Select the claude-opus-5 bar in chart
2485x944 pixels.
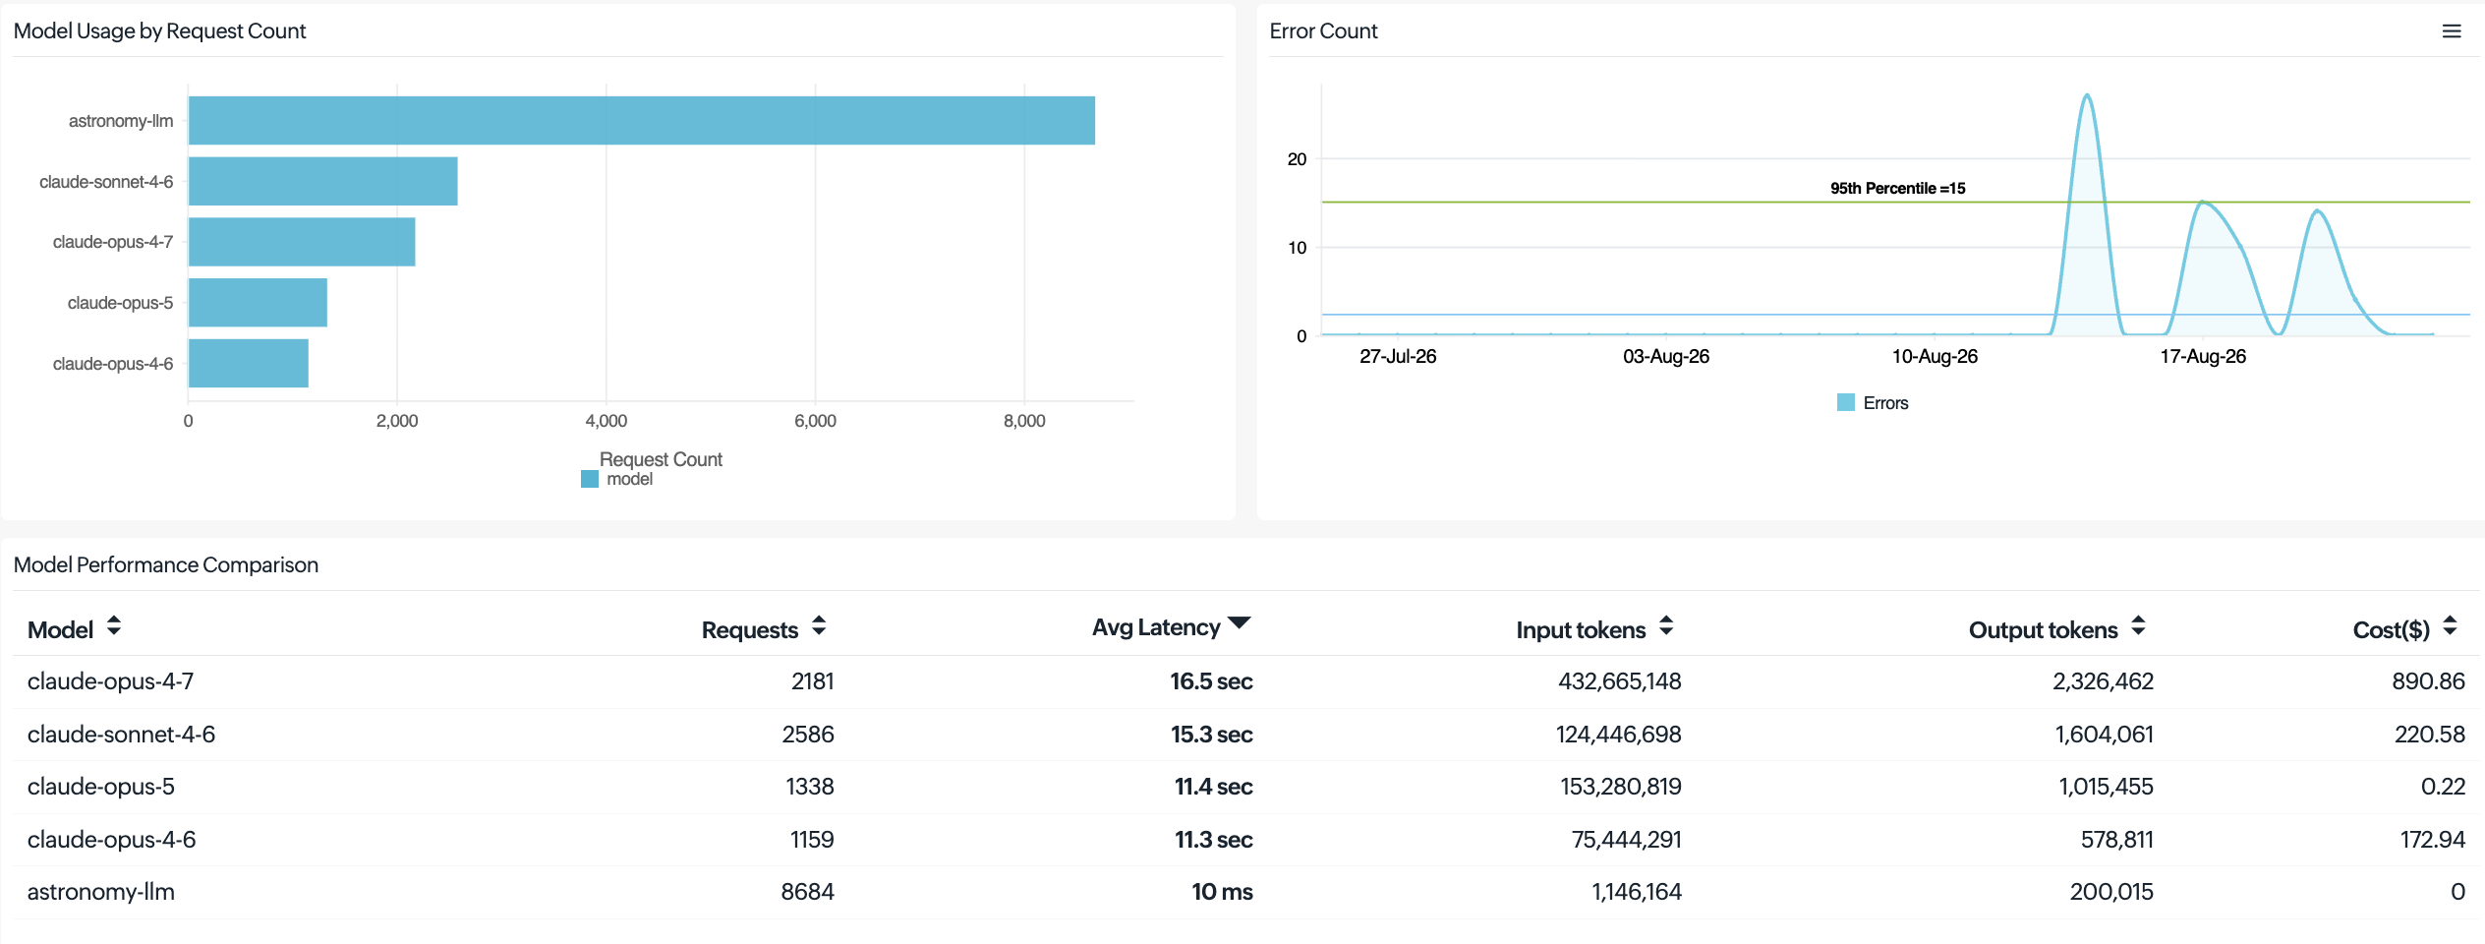[258, 303]
